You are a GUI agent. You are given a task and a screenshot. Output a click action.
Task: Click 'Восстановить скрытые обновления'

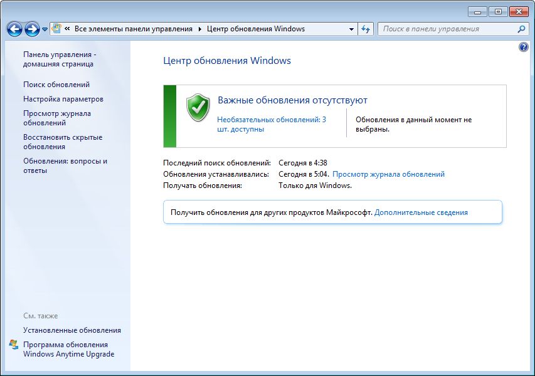click(x=63, y=142)
